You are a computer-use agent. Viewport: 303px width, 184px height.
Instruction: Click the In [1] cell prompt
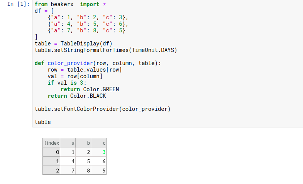tap(19, 4)
